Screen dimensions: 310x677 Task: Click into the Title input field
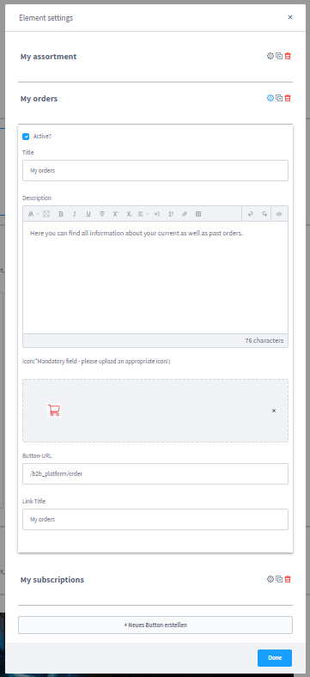pyautogui.click(x=155, y=171)
